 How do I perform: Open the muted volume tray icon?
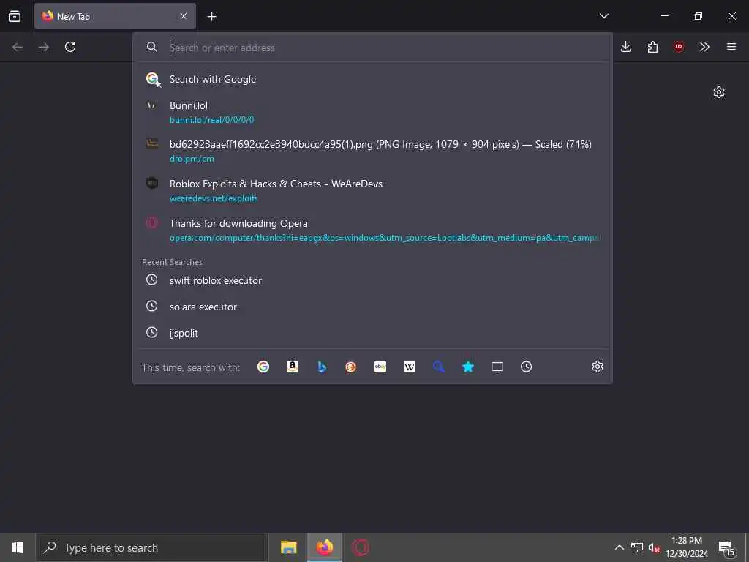(x=654, y=547)
